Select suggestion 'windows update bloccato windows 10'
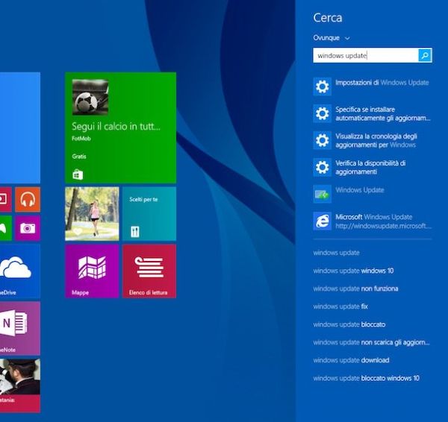 coord(367,378)
